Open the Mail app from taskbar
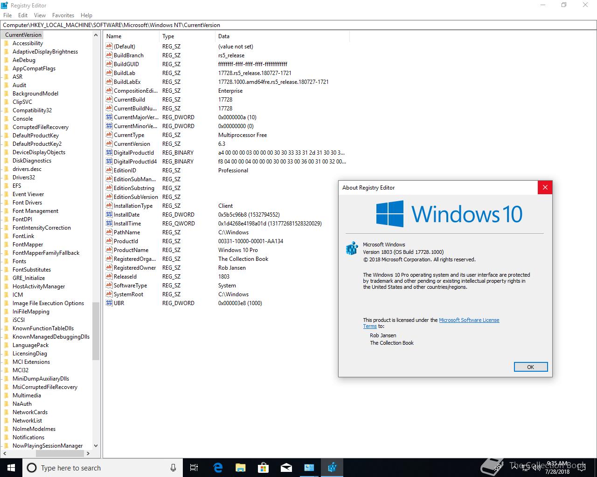This screenshot has height=477, width=597. point(286,468)
